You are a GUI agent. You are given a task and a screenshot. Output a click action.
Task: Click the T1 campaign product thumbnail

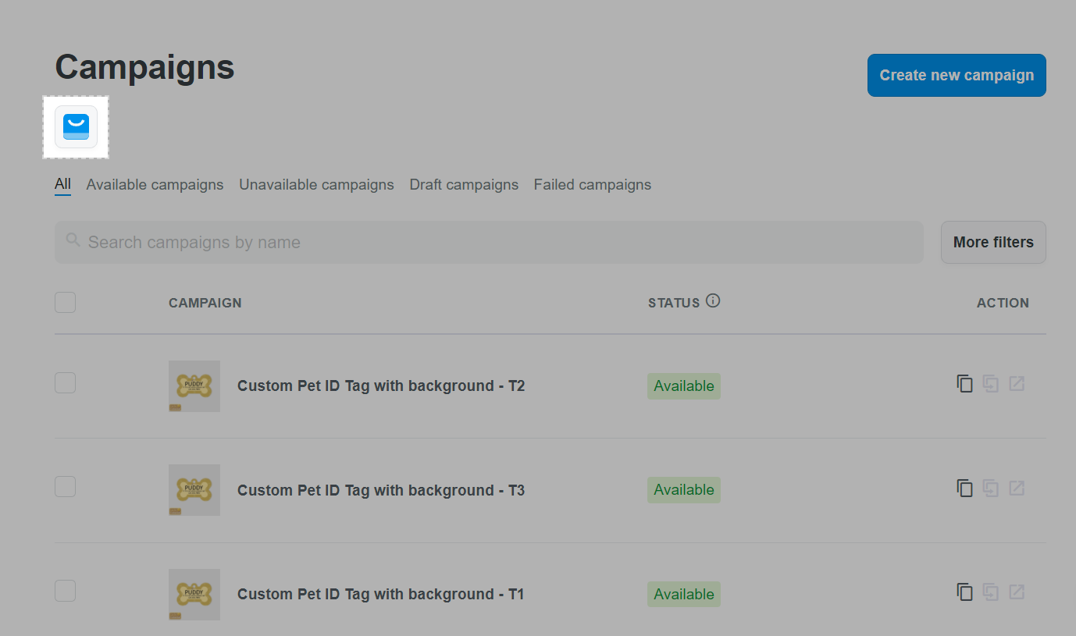194,595
